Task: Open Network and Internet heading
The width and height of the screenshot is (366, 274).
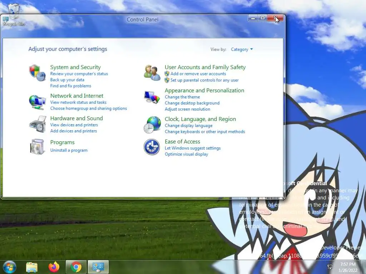Action: coord(76,96)
